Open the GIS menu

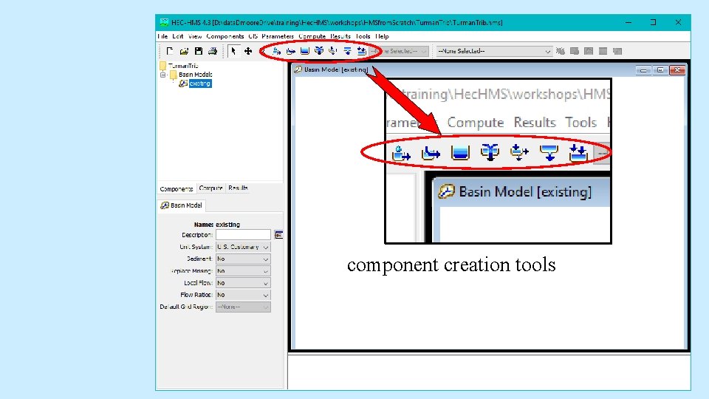tap(253, 36)
